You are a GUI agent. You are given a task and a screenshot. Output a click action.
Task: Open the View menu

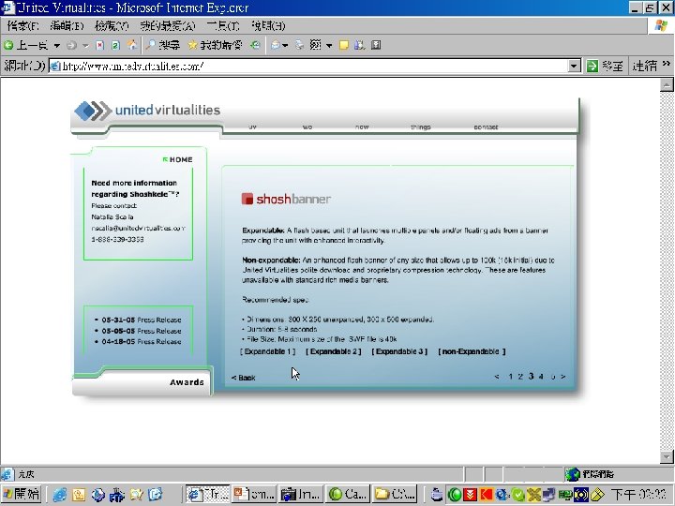112,26
